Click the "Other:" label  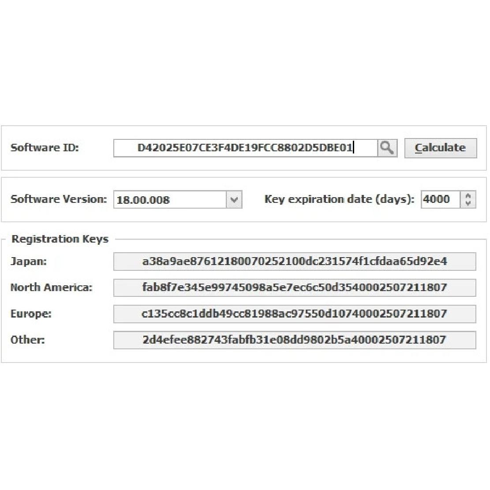28,340
